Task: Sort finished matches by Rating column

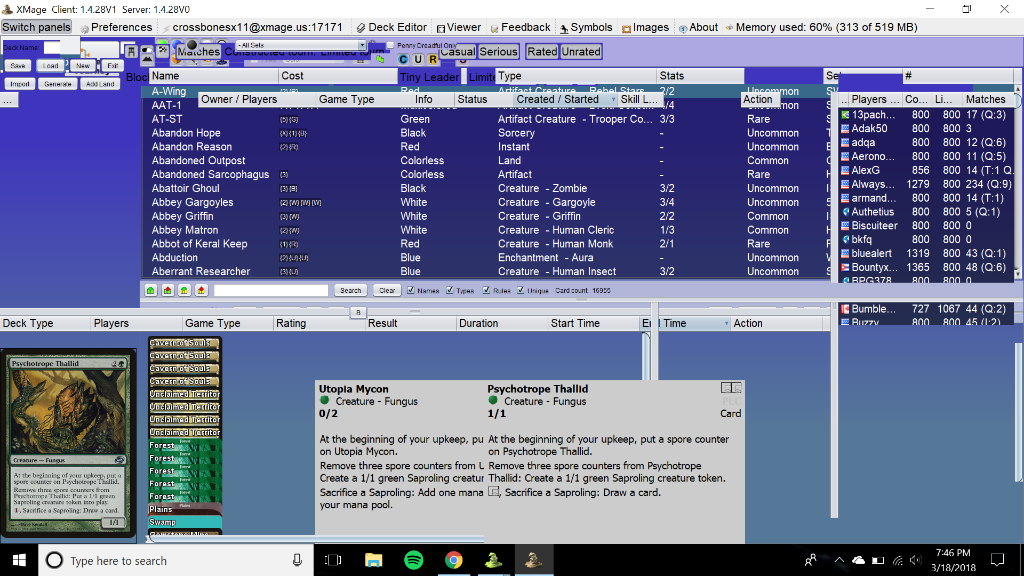Action: [318, 323]
